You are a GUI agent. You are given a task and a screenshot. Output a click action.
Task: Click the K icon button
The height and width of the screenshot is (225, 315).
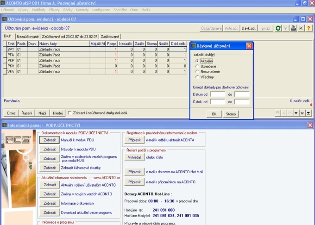click(x=301, y=28)
